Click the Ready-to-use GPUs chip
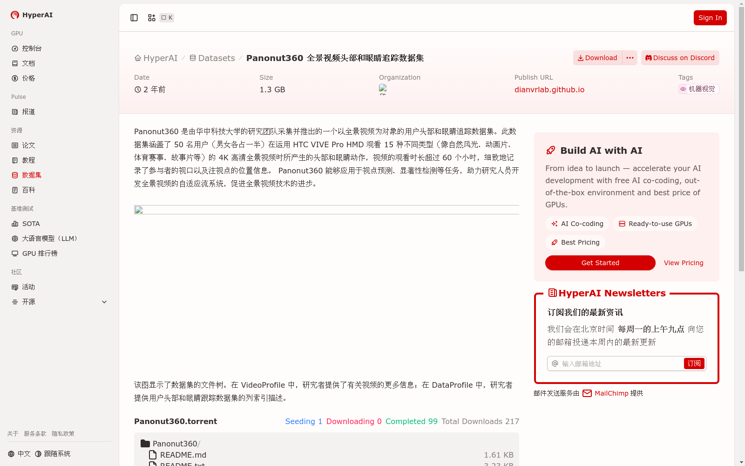This screenshot has width=745, height=466. (x=655, y=224)
